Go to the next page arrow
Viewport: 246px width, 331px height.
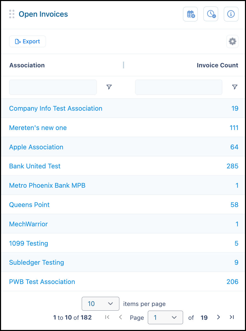[x=219, y=317]
